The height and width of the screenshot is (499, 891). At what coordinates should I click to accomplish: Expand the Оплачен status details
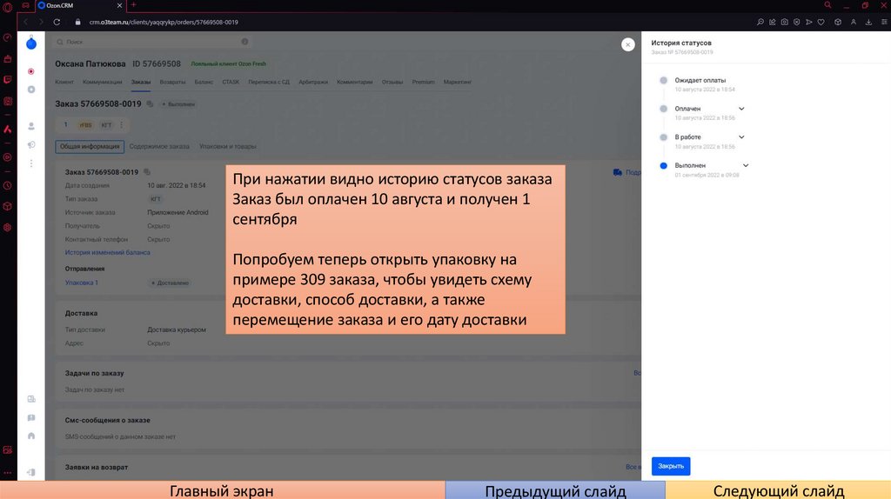741,109
